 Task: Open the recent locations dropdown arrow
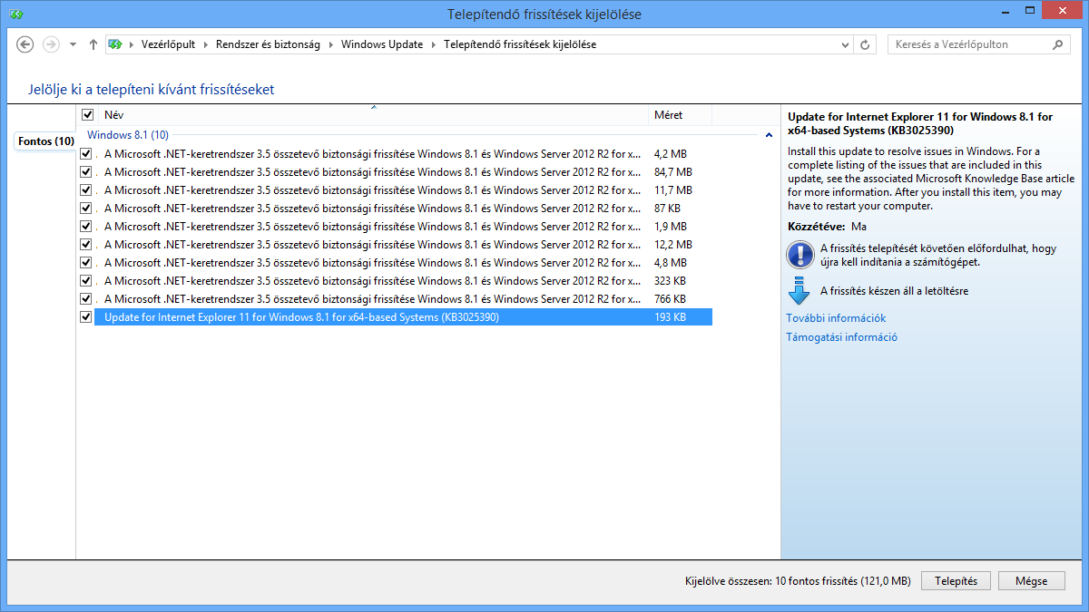(x=74, y=44)
